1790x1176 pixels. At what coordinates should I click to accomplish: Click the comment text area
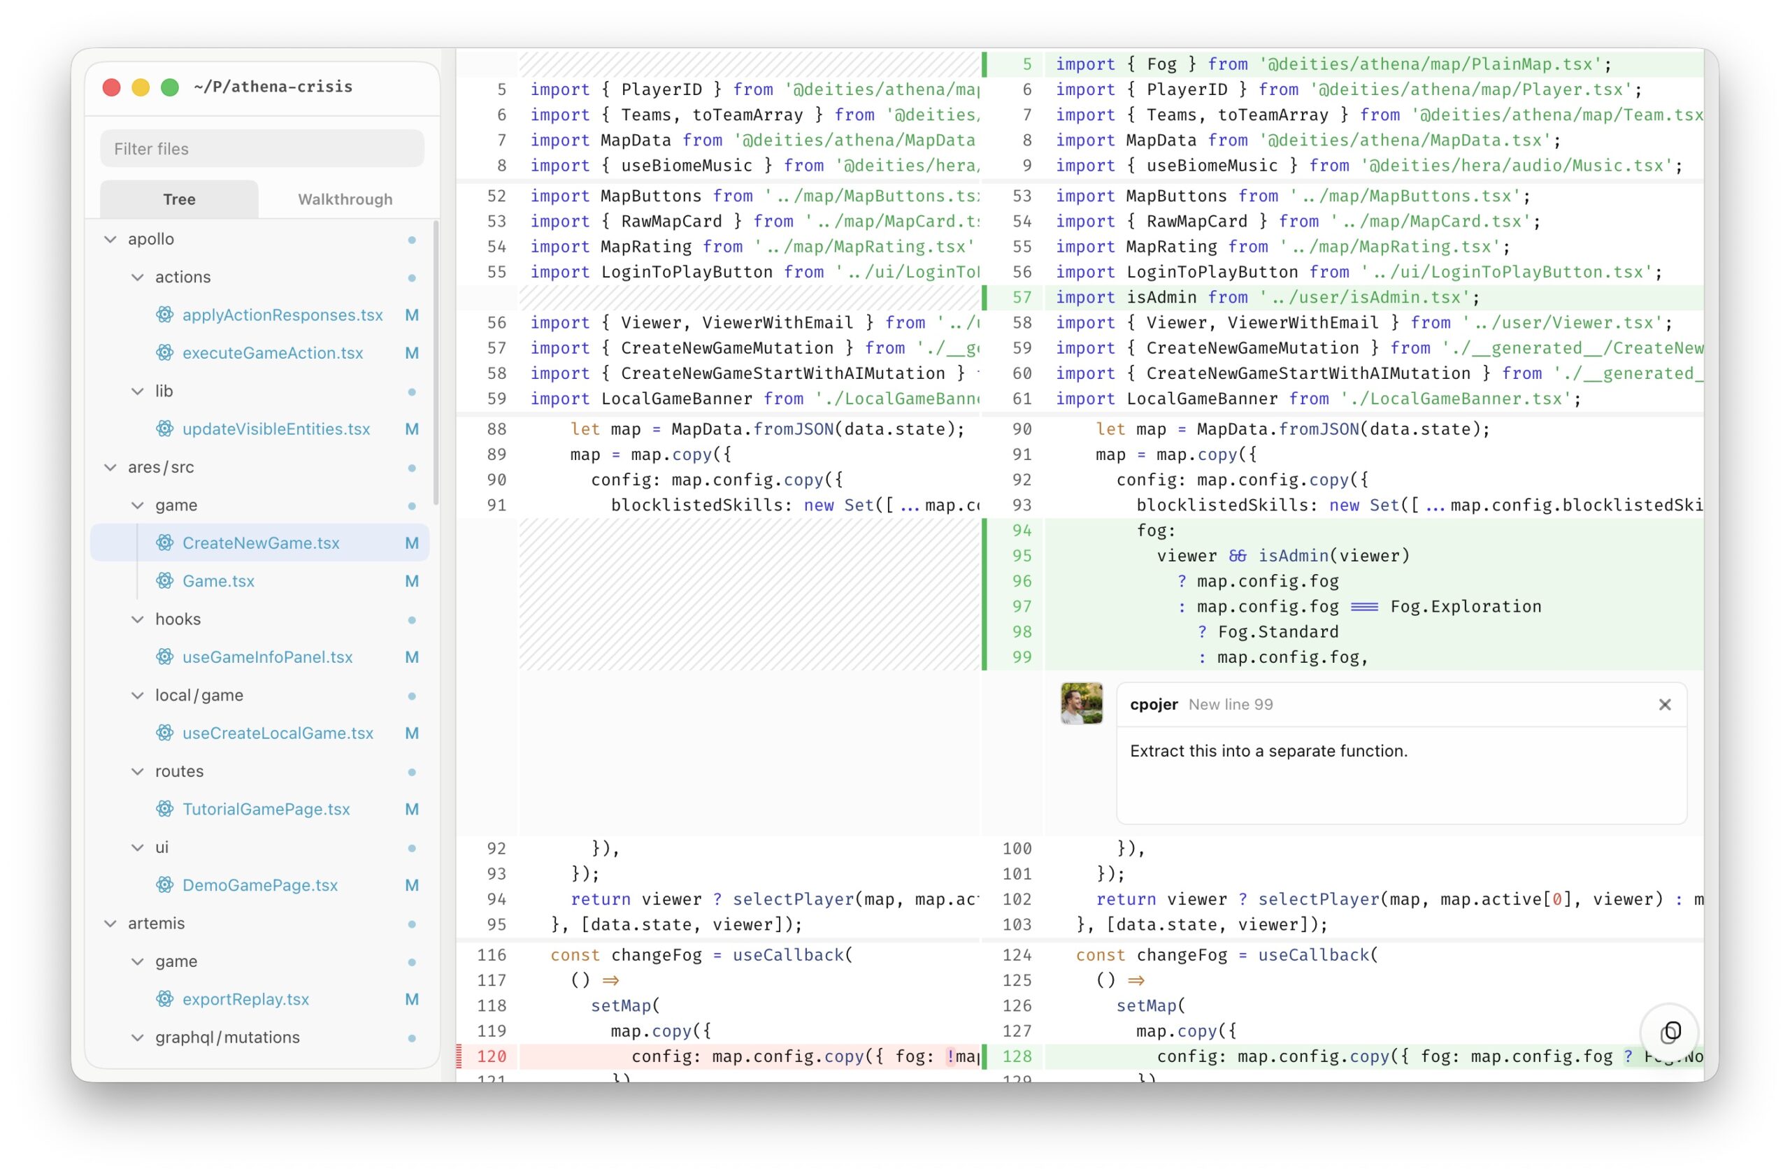pos(1402,775)
